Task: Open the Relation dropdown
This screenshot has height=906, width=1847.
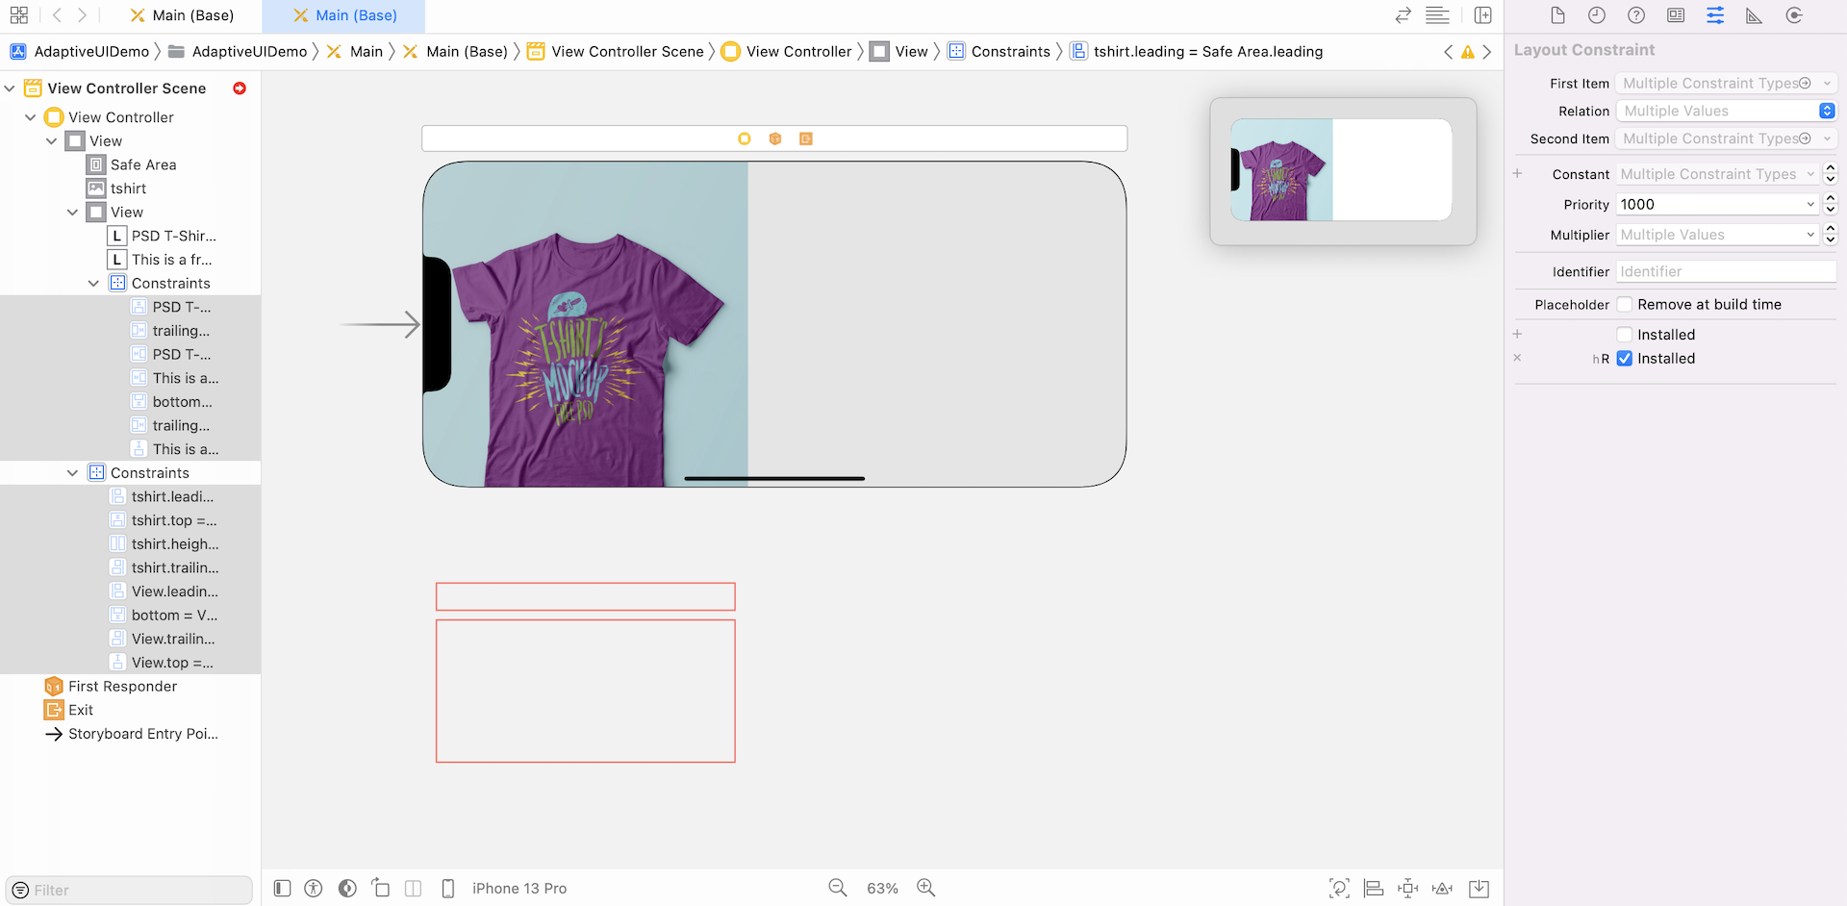Action: [x=1726, y=112]
